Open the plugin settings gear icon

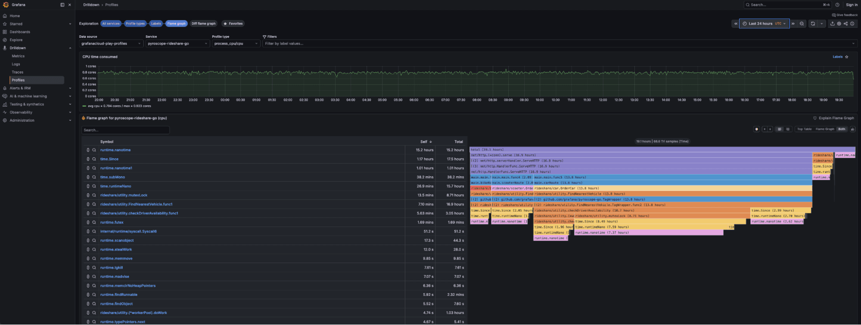tap(839, 24)
